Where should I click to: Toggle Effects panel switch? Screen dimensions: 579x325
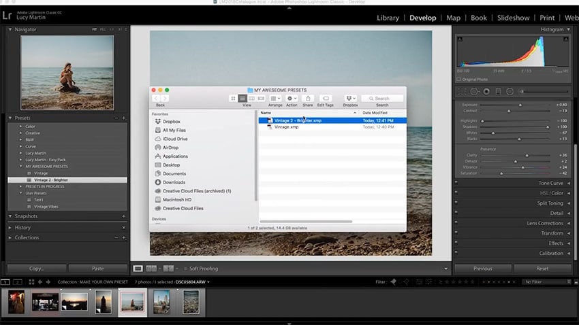(456, 242)
